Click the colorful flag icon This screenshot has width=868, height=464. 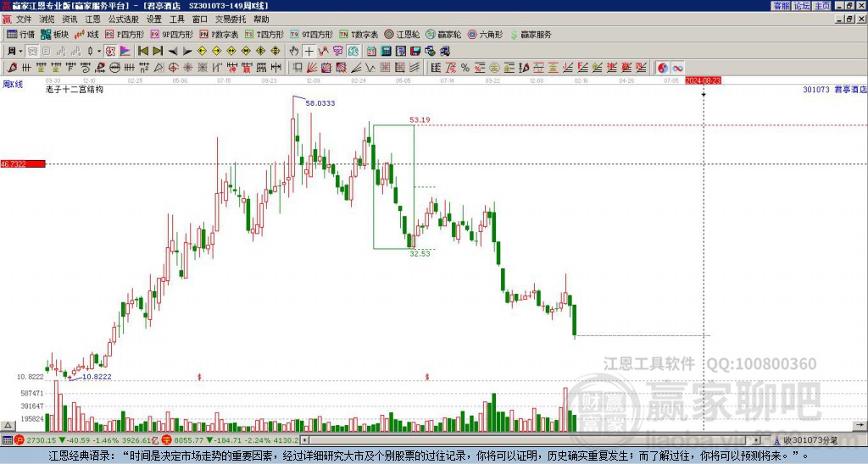pyautogui.click(x=125, y=51)
